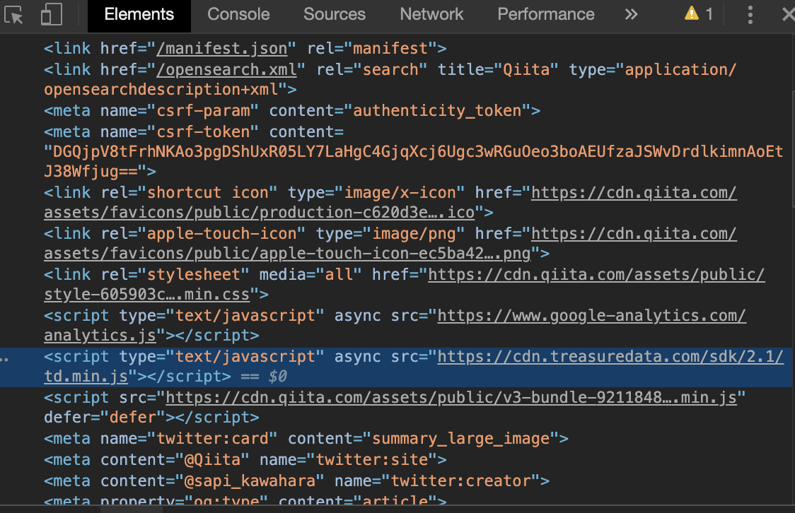Open the DevTools kebab menu
Viewport: 795px width, 513px height.
click(x=751, y=15)
